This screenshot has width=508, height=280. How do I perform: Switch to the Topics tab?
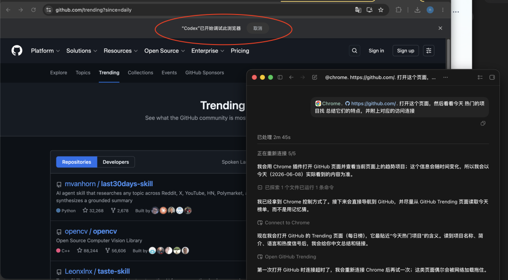coord(83,73)
